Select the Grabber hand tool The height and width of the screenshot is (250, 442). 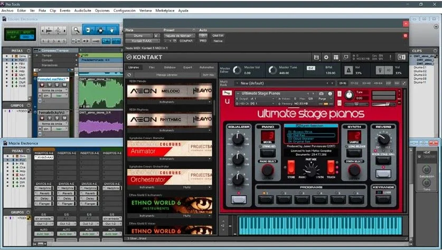[x=112, y=30]
